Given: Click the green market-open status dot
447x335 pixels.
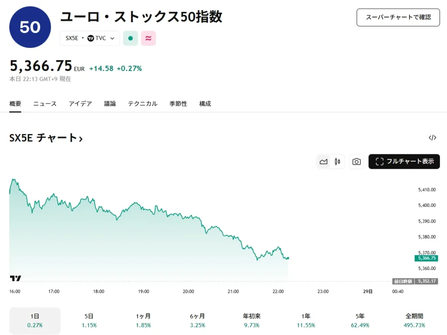Looking at the screenshot, I should (131, 38).
